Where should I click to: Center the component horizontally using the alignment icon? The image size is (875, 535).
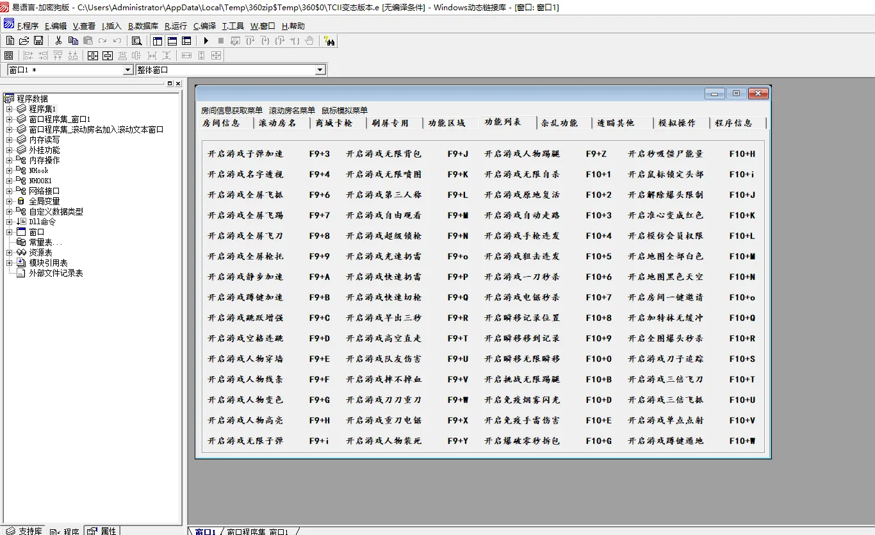(x=92, y=56)
